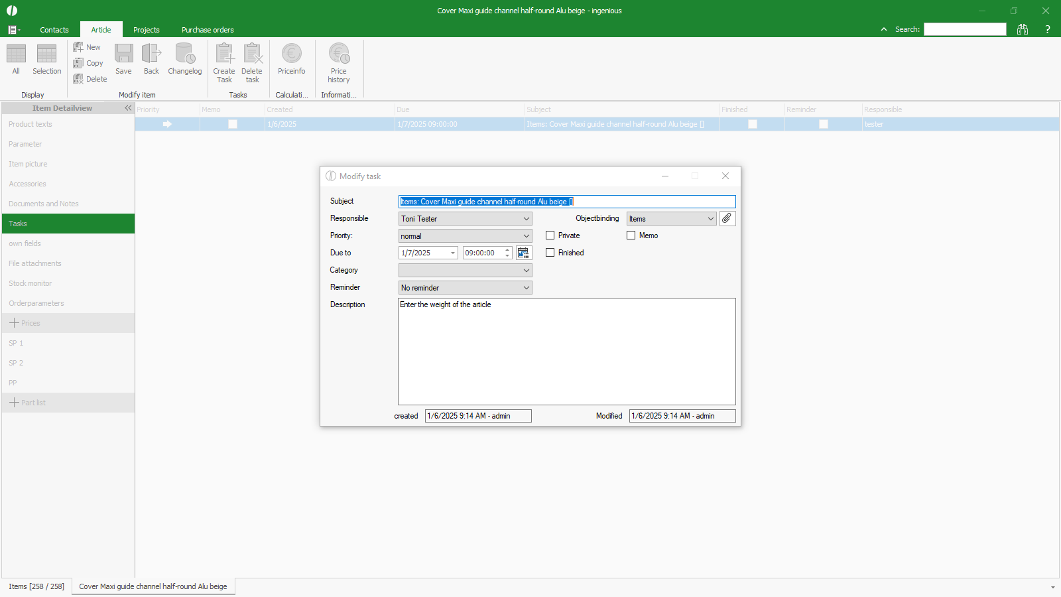Image resolution: width=1061 pixels, height=597 pixels.
Task: Click the Create Task icon
Action: tap(224, 62)
